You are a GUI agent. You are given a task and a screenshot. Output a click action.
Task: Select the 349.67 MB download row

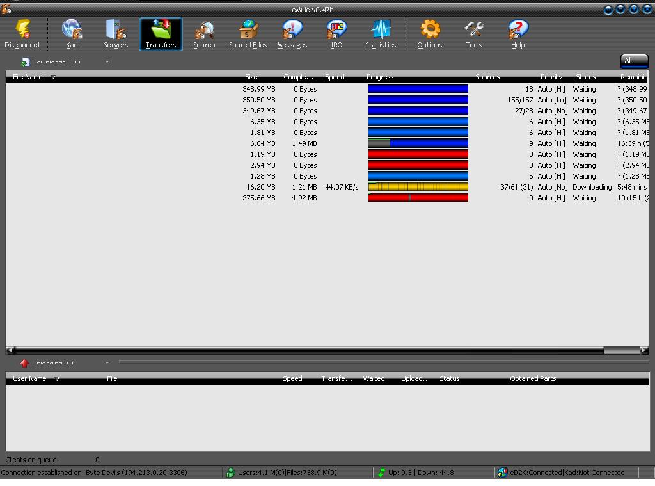click(x=327, y=111)
